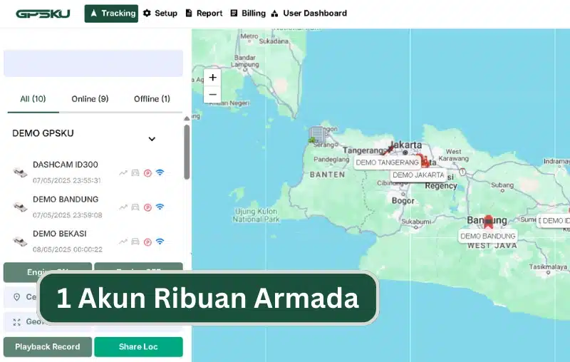Click the DEMO TANGERANG map label
570x362 pixels.
click(x=388, y=162)
